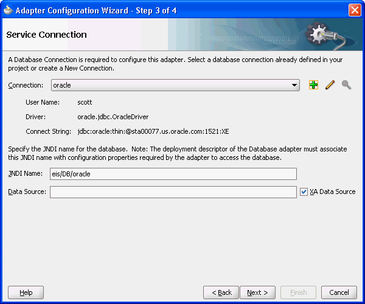The width and height of the screenshot is (365, 304).
Task: Close the Adapter Configuration Wizard window
Action: (355, 10)
